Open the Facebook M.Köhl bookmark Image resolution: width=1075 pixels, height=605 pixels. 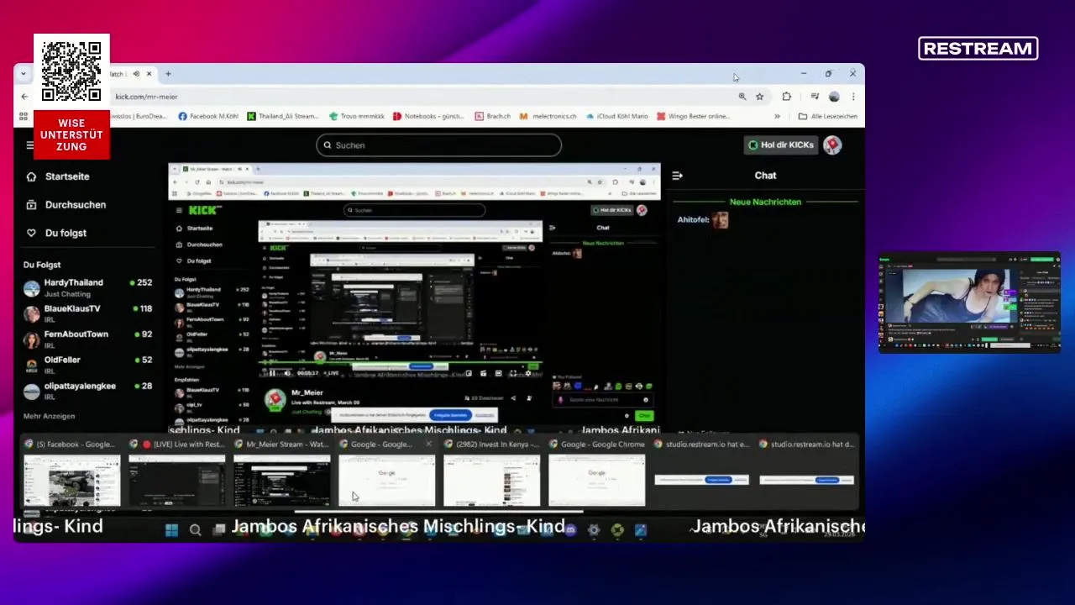pyautogui.click(x=209, y=116)
